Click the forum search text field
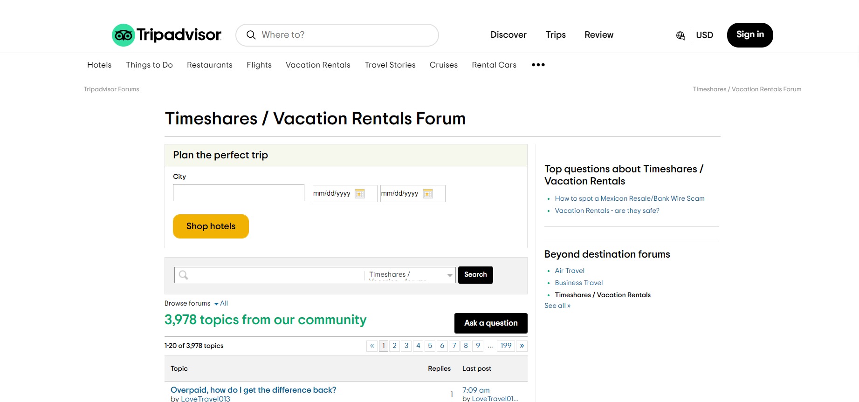The height and width of the screenshot is (402, 859). point(269,275)
